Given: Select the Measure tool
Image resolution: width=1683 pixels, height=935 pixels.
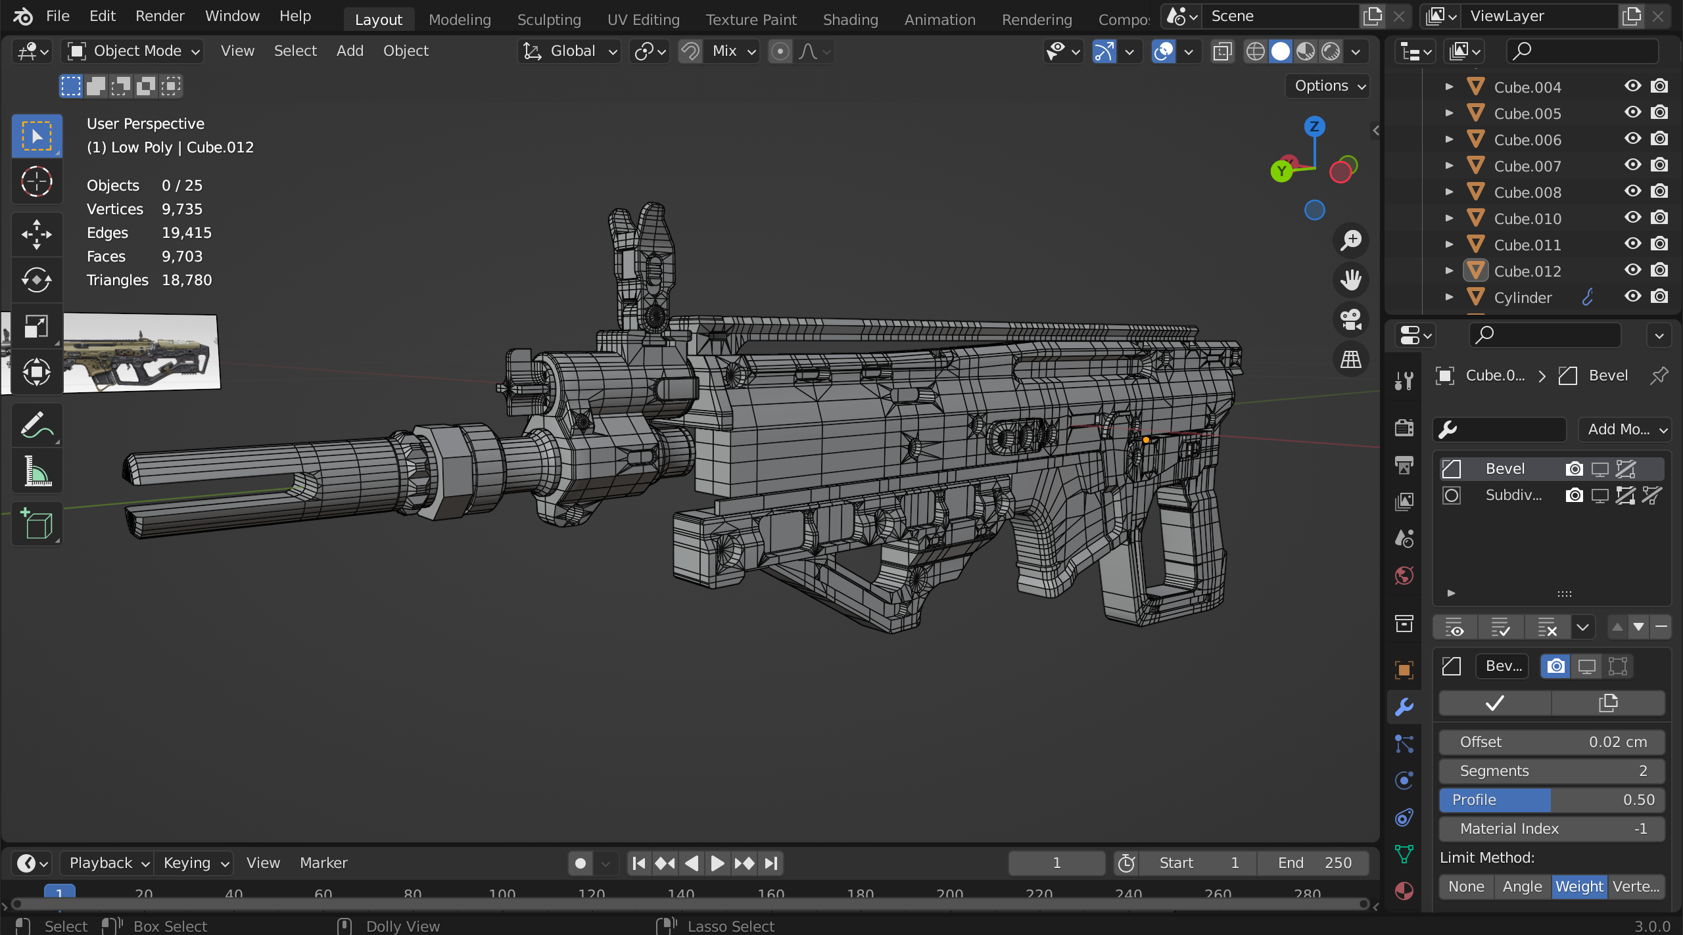Looking at the screenshot, I should [x=37, y=471].
